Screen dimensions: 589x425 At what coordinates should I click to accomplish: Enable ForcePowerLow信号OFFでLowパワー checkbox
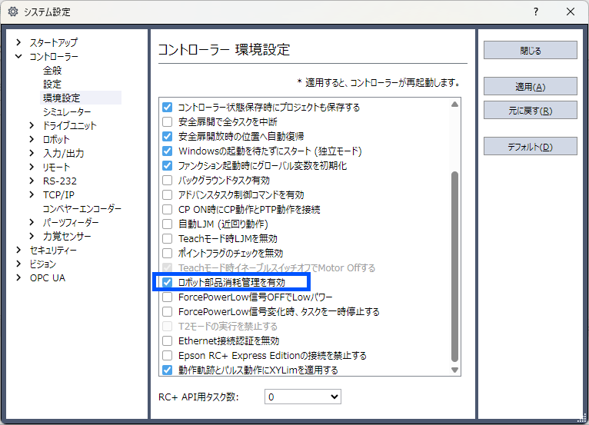click(x=167, y=297)
